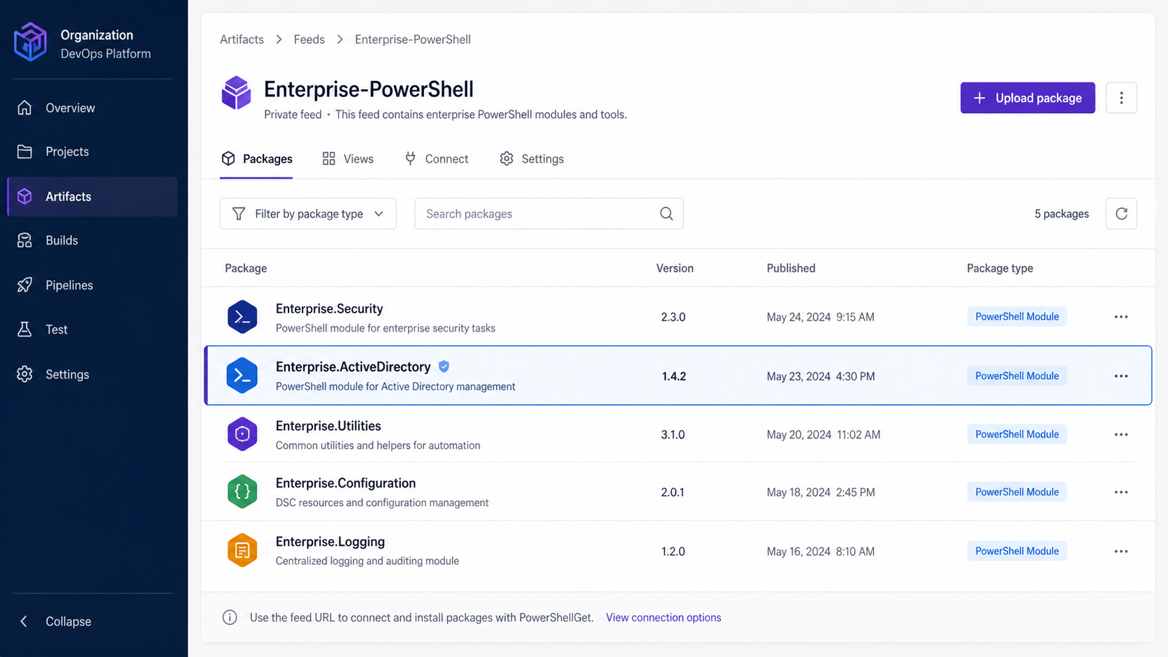Sort by Published column header
Viewport: 1168px width, 657px height.
coord(791,268)
